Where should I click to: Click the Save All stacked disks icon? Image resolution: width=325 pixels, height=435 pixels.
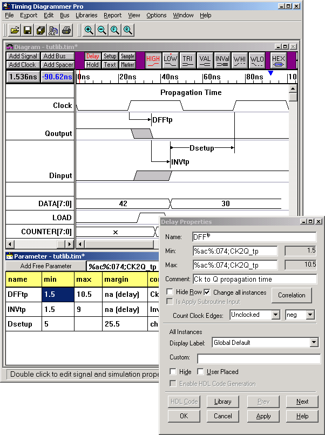[x=40, y=30]
